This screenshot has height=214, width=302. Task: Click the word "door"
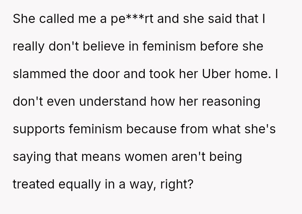tap(106, 74)
